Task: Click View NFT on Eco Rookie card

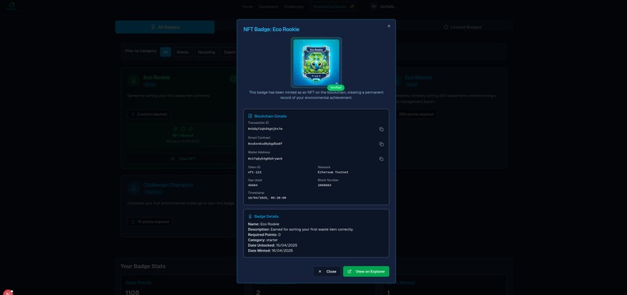Action: tap(183, 159)
